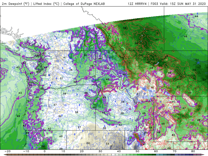Image resolution: width=208 pixels, height=156 pixels.
Task: Click the "36" dewpoint value on map
Action: 71,70
